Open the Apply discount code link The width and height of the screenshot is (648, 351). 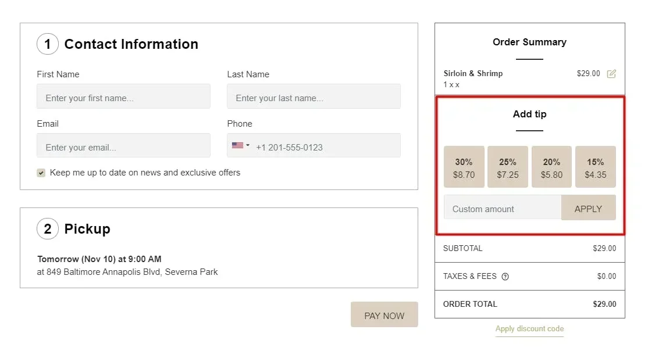pos(529,329)
